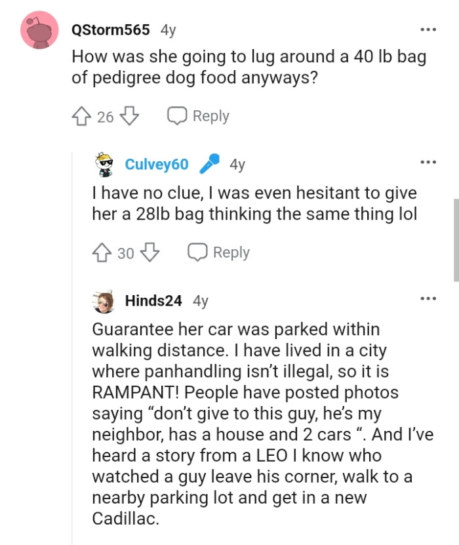Click the scrollbar on the right edge
Image resolution: width=459 pixels, height=545 pixels.
pyautogui.click(x=456, y=236)
